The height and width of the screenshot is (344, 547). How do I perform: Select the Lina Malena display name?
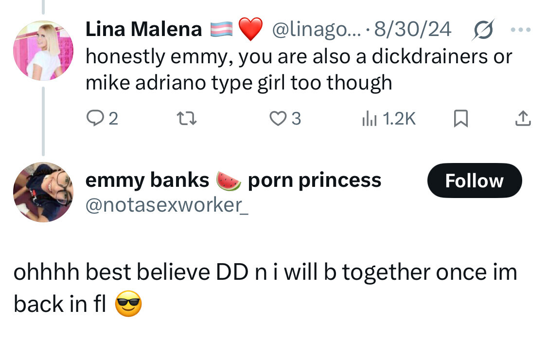pos(143,30)
